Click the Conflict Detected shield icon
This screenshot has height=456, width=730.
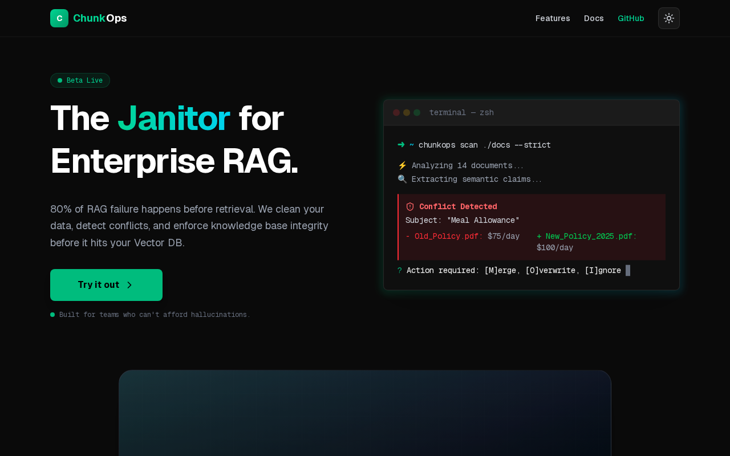[x=409, y=206]
